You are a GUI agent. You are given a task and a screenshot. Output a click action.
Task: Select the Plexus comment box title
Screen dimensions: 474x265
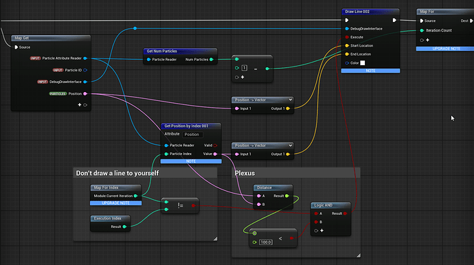coord(245,173)
